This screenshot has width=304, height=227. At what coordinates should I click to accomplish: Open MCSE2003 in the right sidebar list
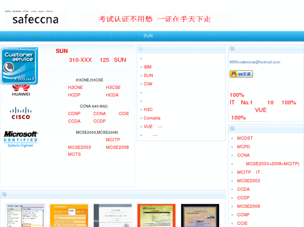248,181
